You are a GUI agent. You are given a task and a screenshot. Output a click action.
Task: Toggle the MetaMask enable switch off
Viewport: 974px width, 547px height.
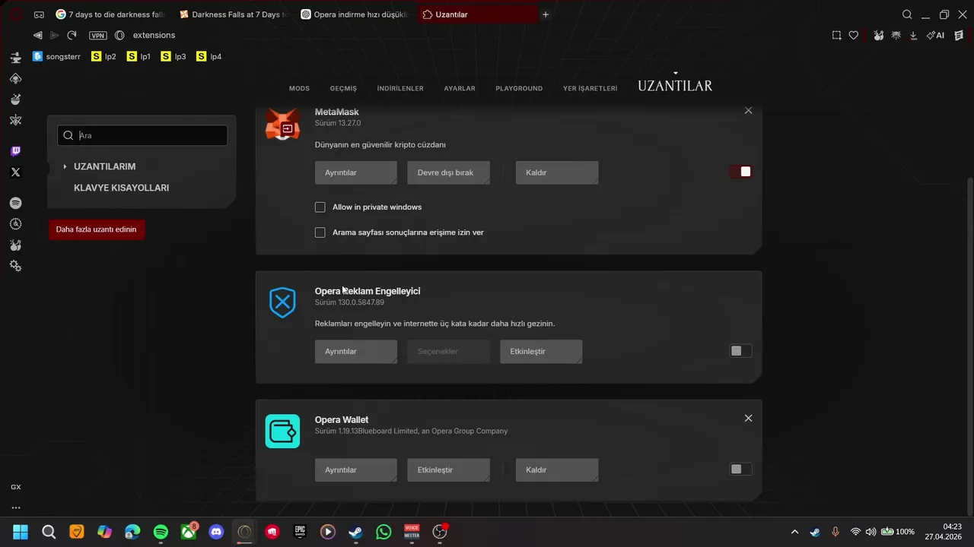pos(740,172)
